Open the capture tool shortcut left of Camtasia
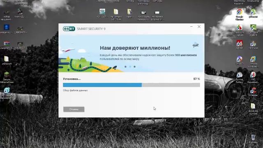This screenshot has width=263, height=148. tap(240, 30)
